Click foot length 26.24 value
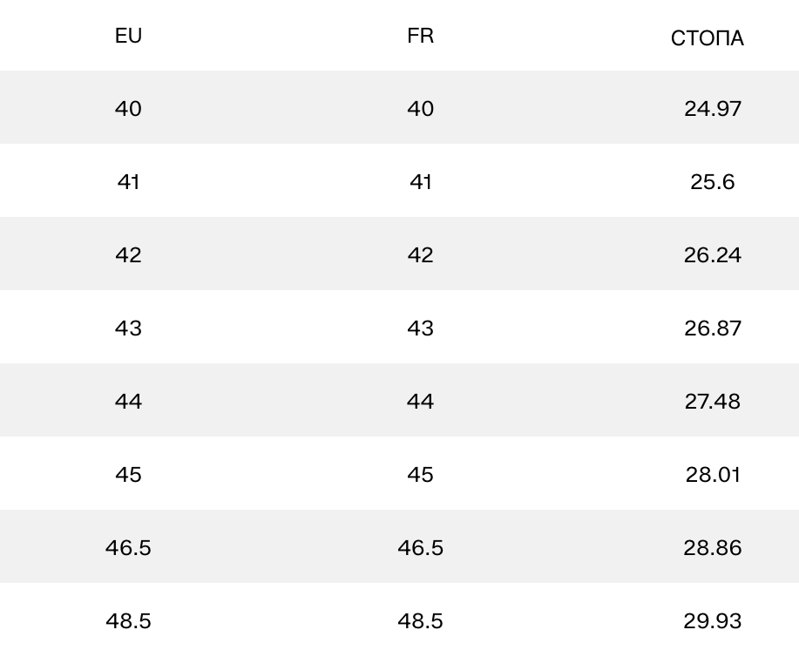The width and height of the screenshot is (799, 657). tap(713, 255)
